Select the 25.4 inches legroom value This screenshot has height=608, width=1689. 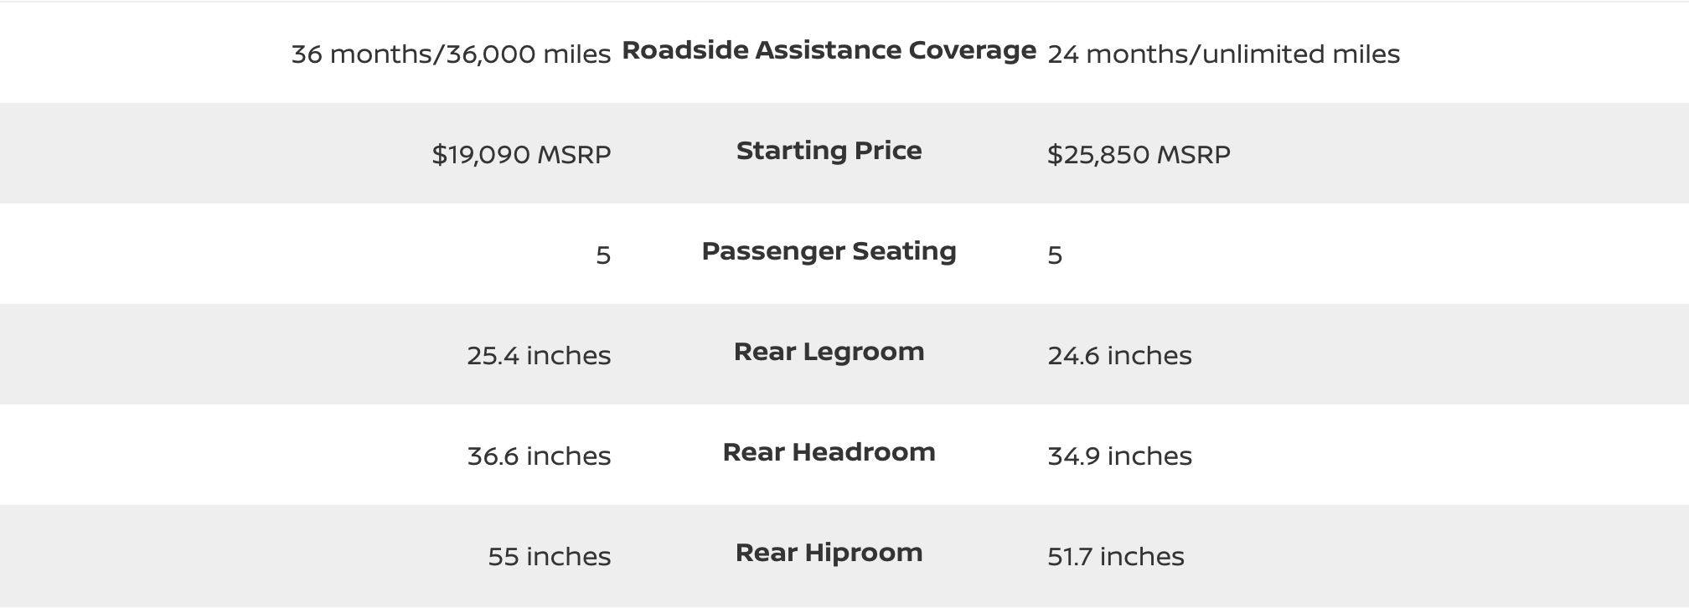click(x=539, y=356)
